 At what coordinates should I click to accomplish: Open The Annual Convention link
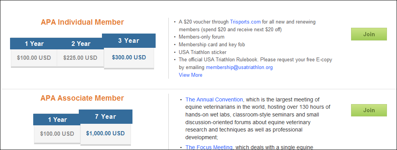tap(214, 99)
